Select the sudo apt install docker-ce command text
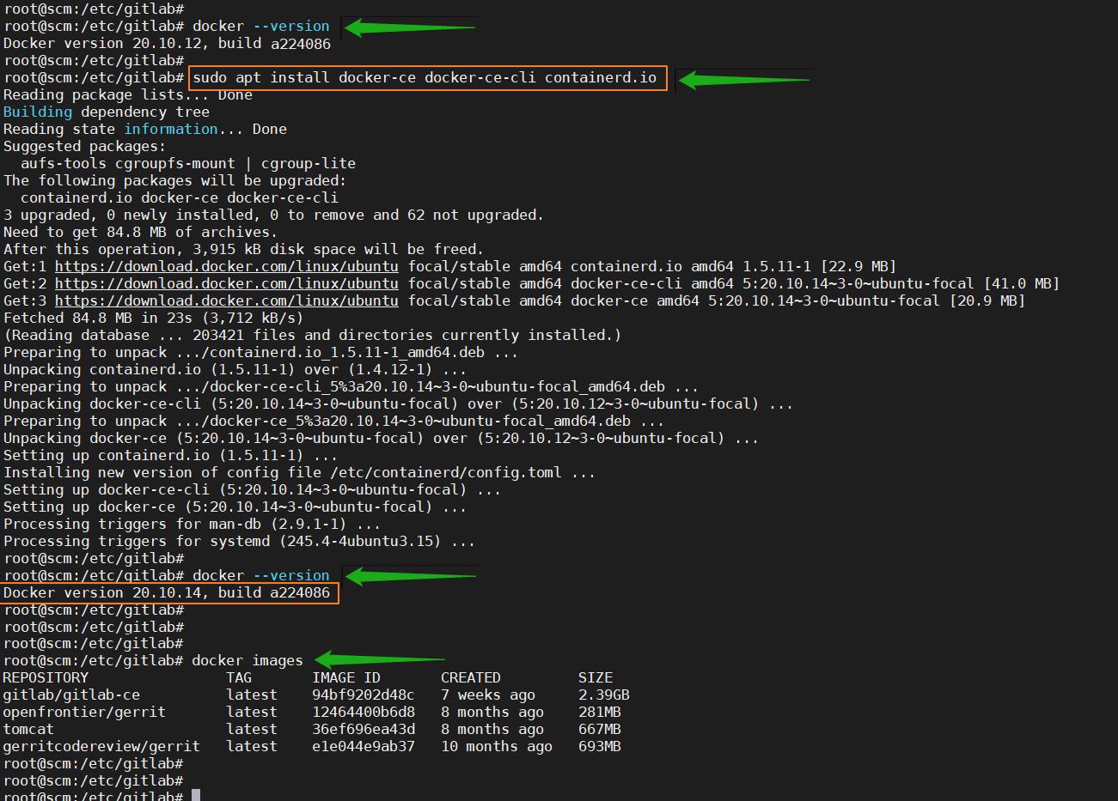 pos(425,77)
